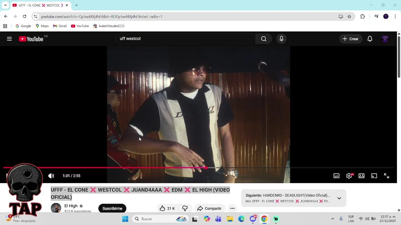Open YouTube notifications bell

pos(370,39)
